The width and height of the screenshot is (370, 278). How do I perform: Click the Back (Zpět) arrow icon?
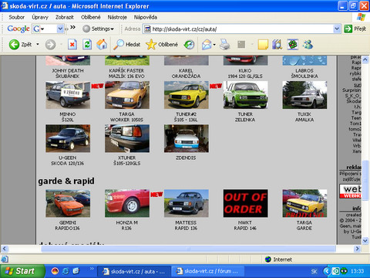[14, 45]
